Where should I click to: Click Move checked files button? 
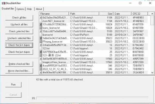pos(19,71)
